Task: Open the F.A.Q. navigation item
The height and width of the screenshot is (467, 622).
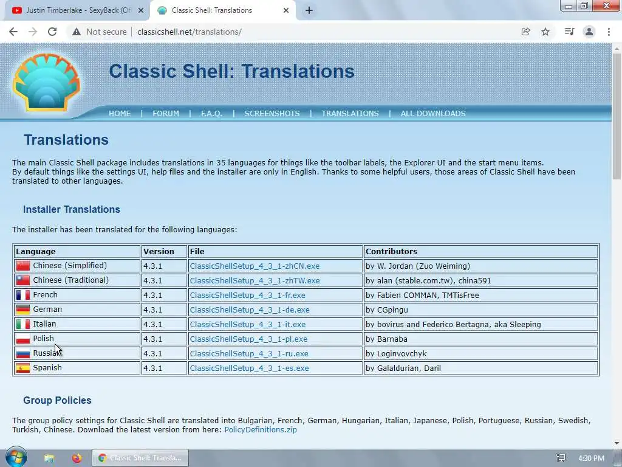Action: (x=211, y=114)
